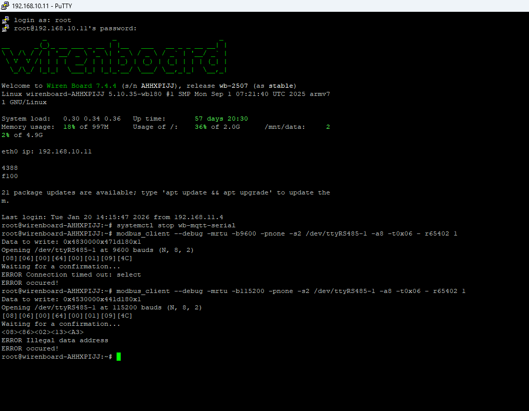Click the icon next to the password prompt line
This screenshot has width=529, height=411.
pyautogui.click(x=6, y=28)
